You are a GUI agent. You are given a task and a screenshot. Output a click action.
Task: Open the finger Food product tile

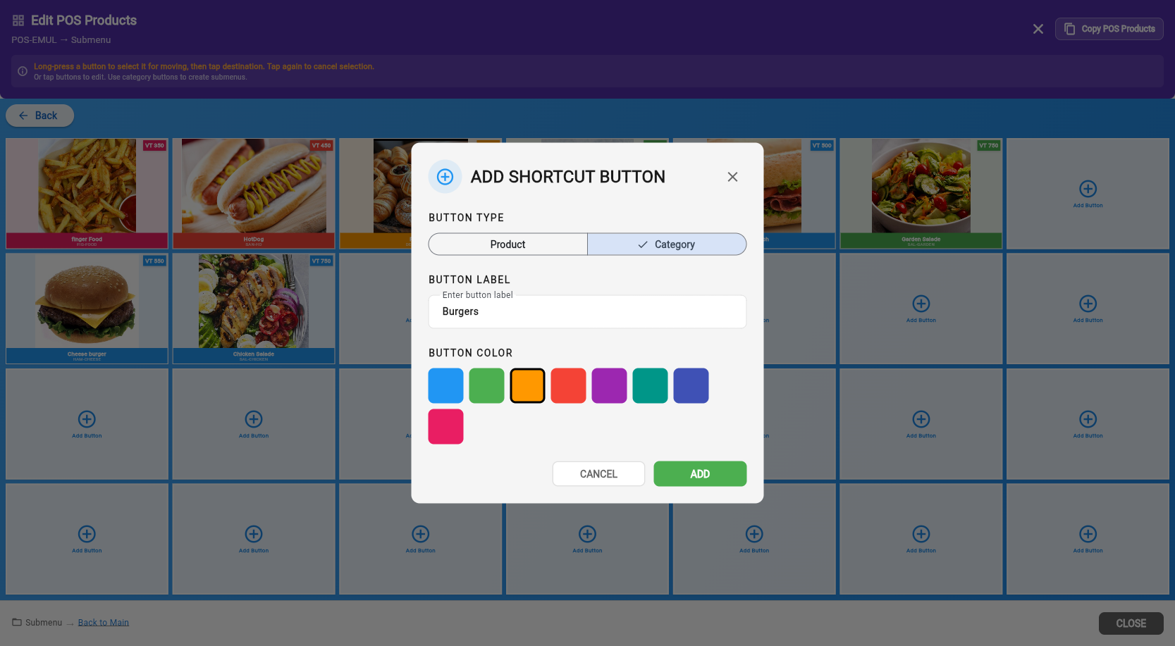pyautogui.click(x=87, y=193)
